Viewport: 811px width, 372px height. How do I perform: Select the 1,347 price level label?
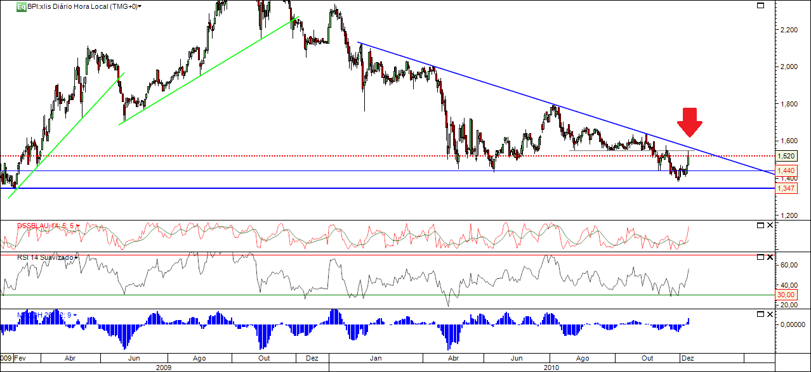tap(787, 188)
